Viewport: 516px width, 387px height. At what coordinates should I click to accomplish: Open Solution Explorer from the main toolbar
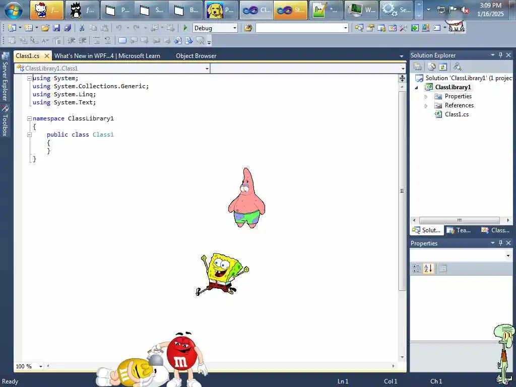coord(359,28)
